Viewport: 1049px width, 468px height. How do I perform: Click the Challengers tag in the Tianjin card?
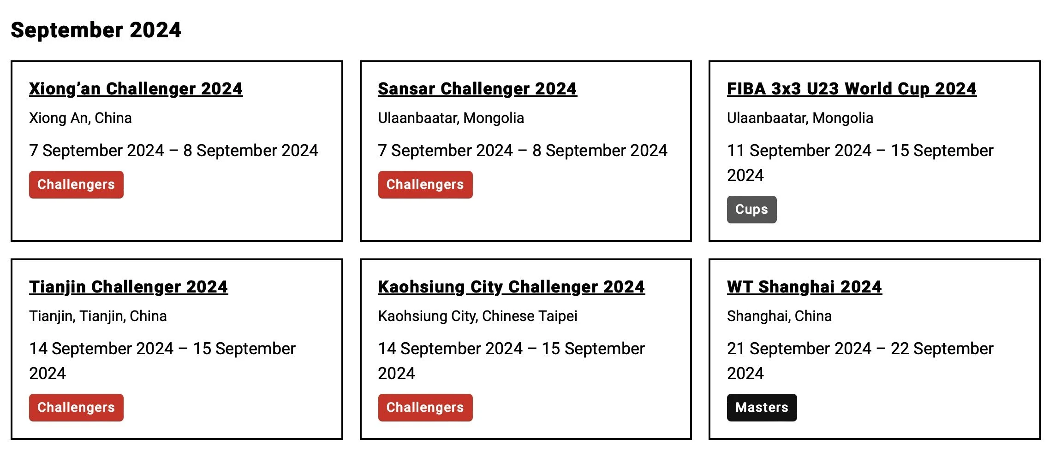[x=76, y=408]
